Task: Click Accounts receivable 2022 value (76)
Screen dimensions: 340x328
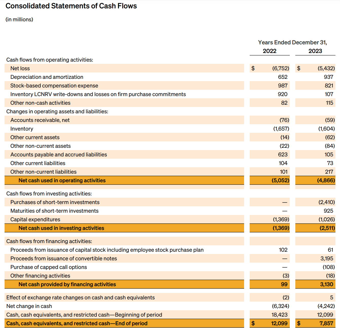Action: (x=284, y=120)
